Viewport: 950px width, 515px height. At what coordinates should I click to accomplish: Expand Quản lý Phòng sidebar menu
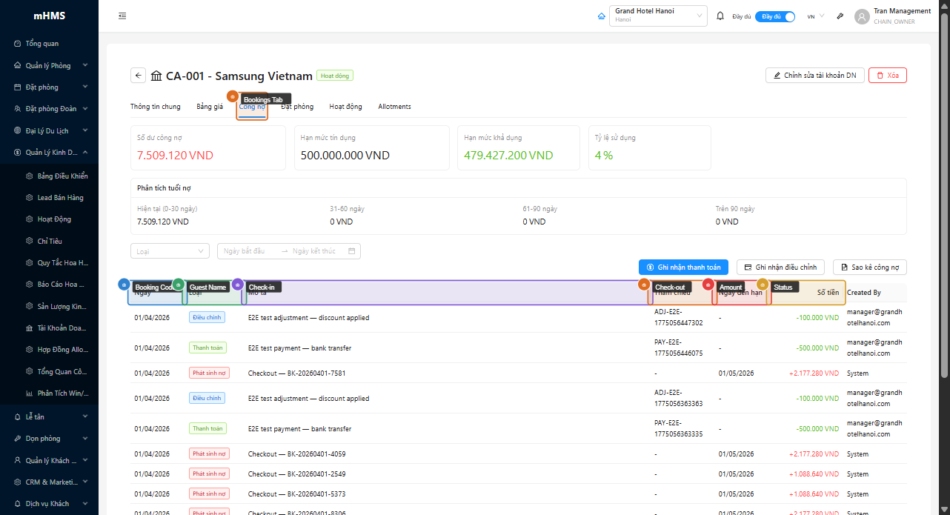click(49, 65)
